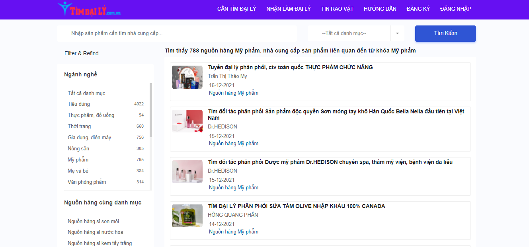529x247 pixels.
Task: Click ĐĂNG NHẬP to log in
Action: (455, 8)
